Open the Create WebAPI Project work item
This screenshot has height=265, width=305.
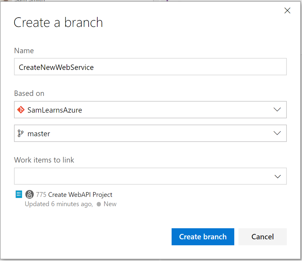(x=80, y=195)
